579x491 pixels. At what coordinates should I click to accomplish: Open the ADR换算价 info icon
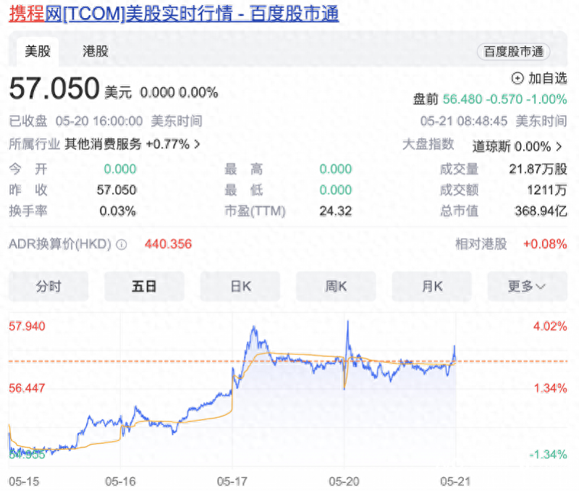[122, 245]
